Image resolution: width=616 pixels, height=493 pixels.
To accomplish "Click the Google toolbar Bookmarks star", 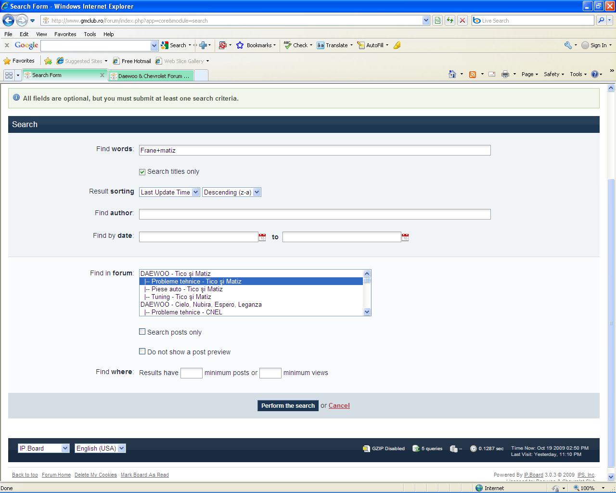I will [240, 45].
